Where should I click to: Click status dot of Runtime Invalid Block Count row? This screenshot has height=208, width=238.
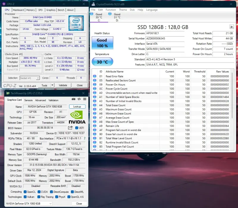(95, 142)
